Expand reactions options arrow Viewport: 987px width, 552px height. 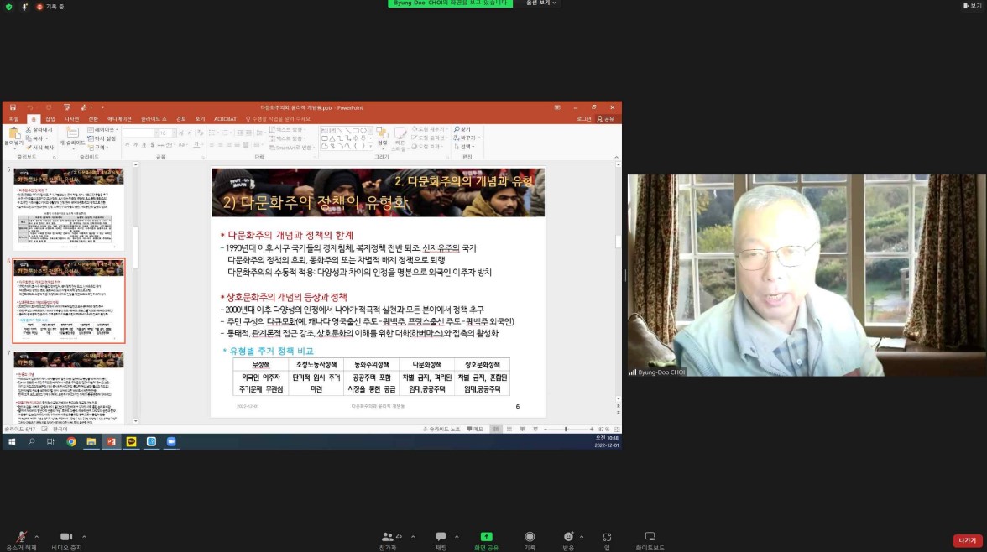581,537
